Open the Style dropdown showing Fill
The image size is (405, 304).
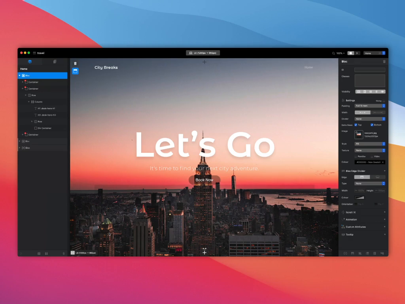pos(370,144)
